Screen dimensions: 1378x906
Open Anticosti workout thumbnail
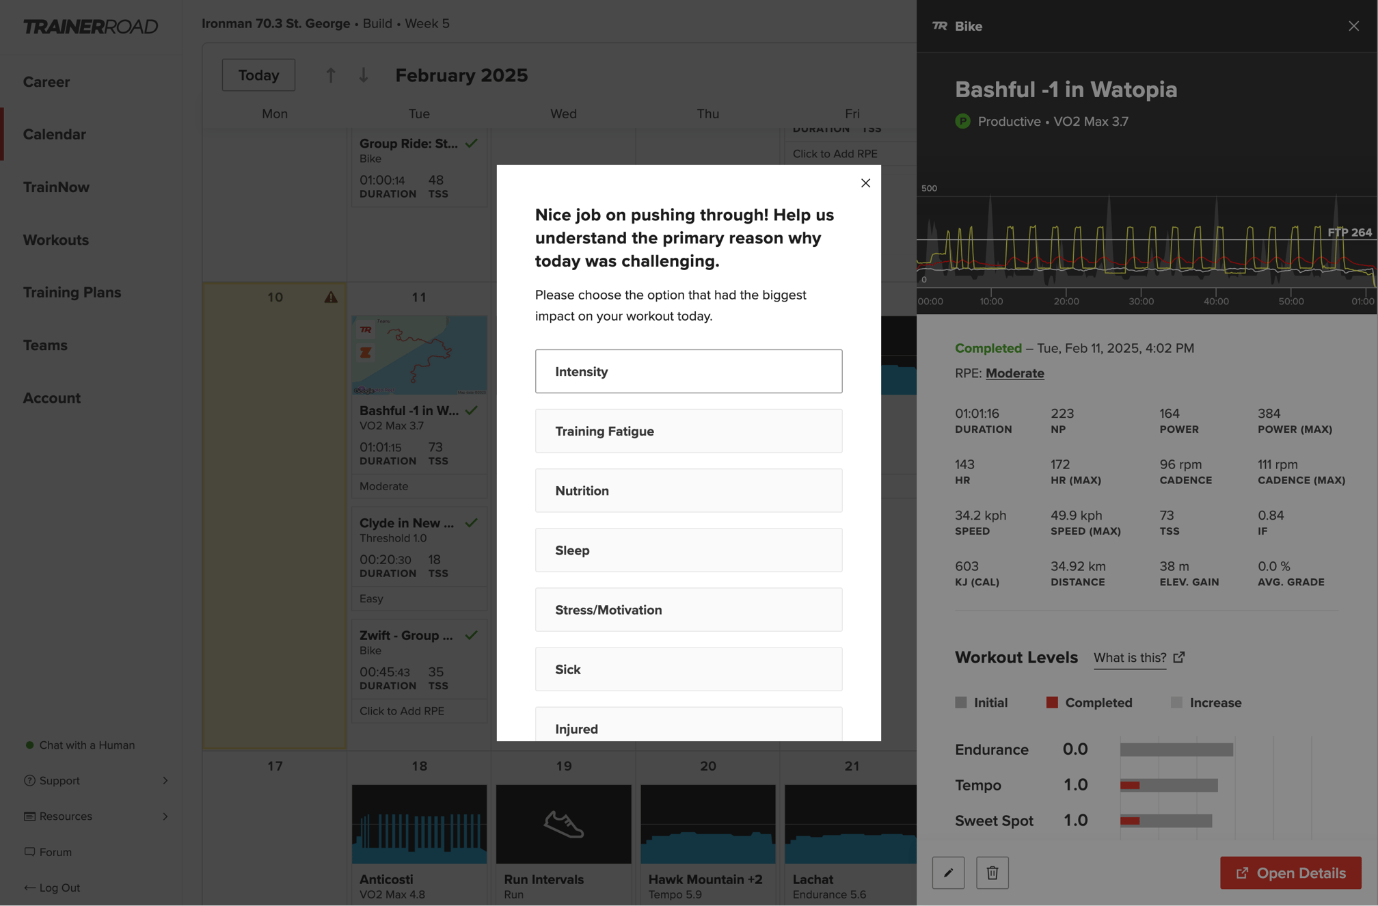tap(419, 824)
